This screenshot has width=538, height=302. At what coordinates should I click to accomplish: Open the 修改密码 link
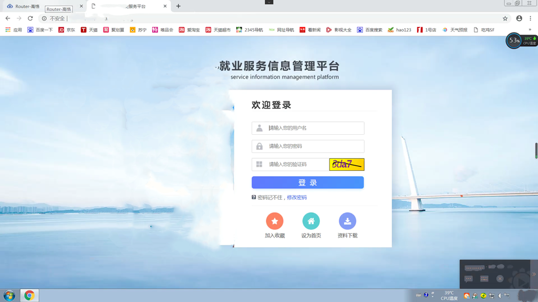[297, 198]
